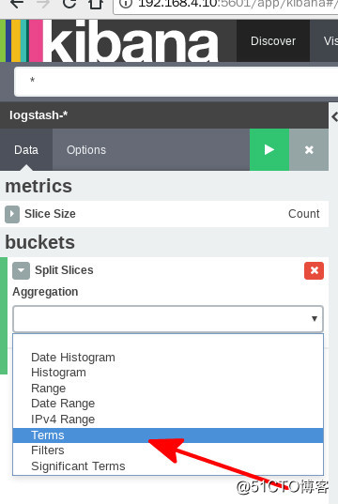Open the browser home icon

[x=96, y=4]
